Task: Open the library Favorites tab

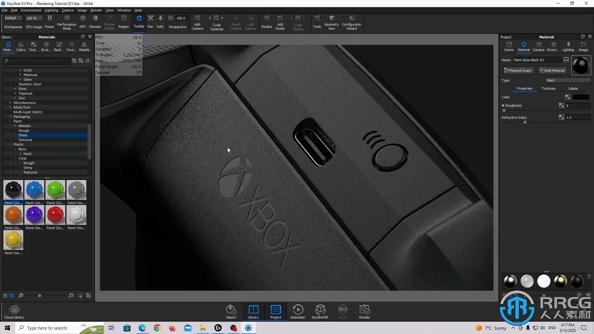Action: (71, 47)
